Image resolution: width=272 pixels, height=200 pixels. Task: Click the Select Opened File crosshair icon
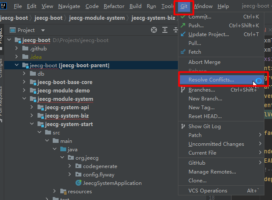(154, 30)
